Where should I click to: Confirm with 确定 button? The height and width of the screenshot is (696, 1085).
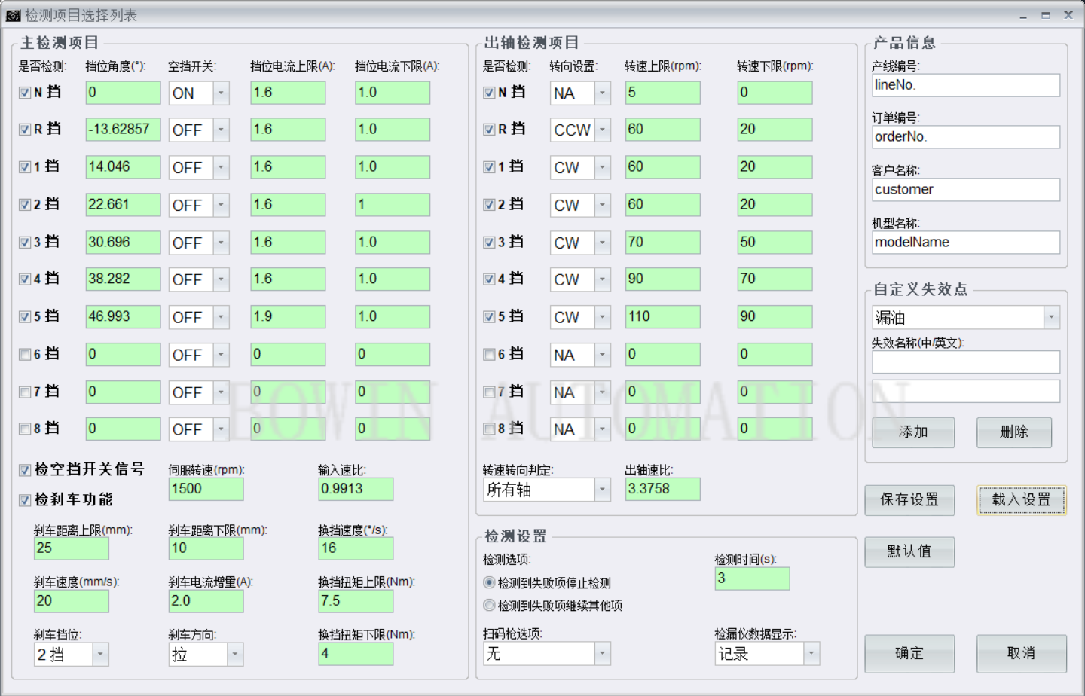pyautogui.click(x=909, y=653)
